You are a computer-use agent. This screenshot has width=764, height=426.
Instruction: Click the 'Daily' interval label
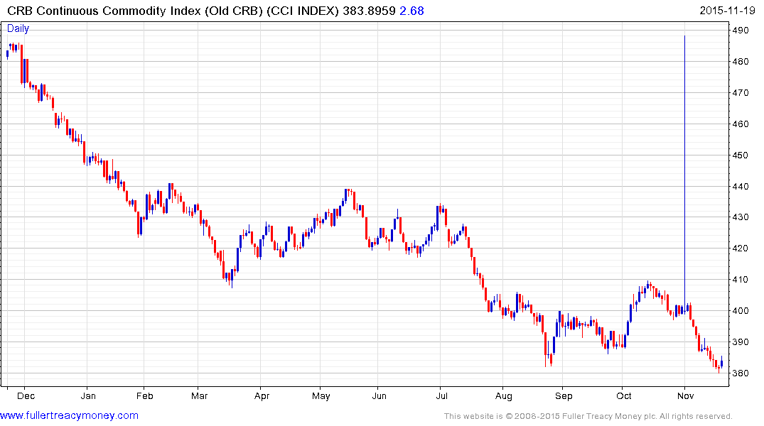point(18,28)
